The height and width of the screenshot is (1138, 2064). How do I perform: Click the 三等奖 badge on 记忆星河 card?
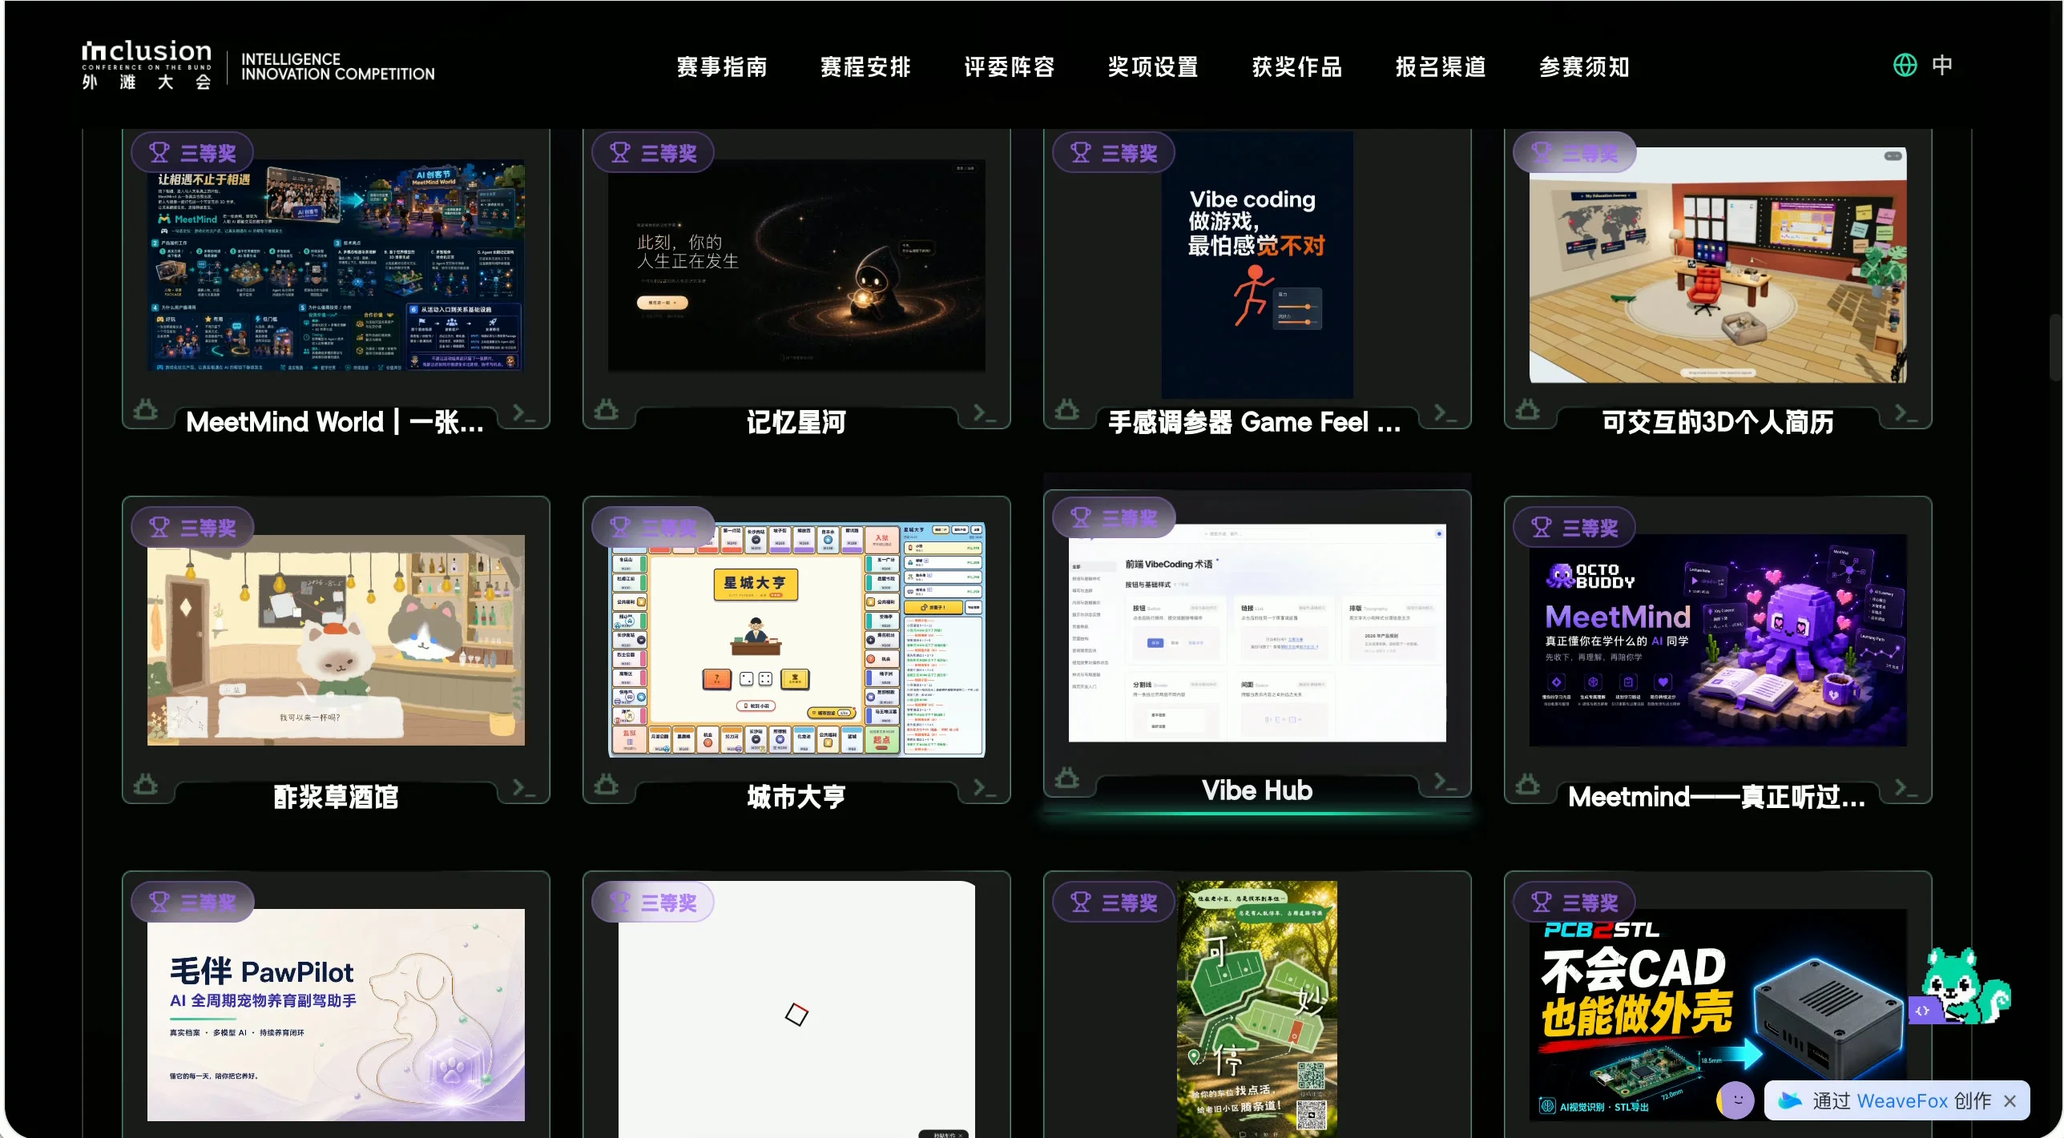coord(653,152)
